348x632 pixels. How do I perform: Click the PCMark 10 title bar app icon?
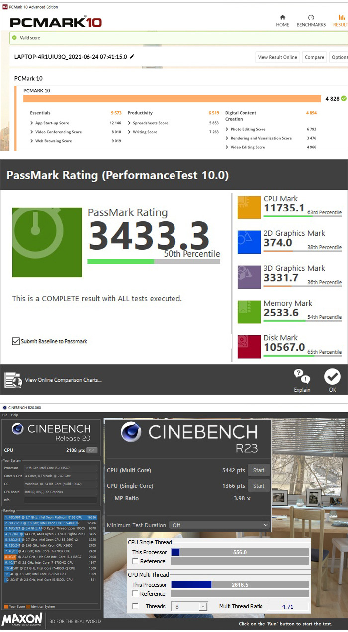[x=5, y=7]
